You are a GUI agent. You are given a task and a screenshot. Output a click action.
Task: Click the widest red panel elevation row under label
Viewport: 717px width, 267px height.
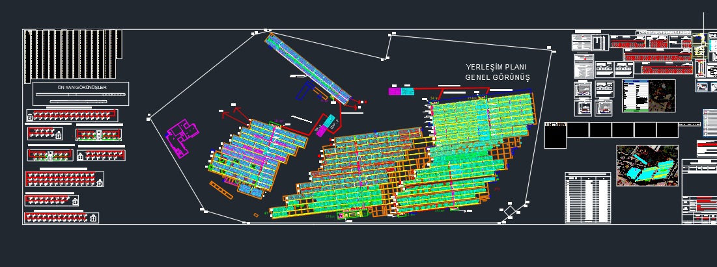click(x=72, y=116)
